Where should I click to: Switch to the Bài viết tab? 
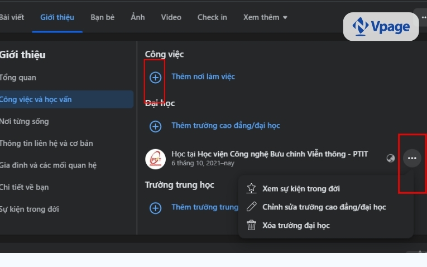point(12,17)
